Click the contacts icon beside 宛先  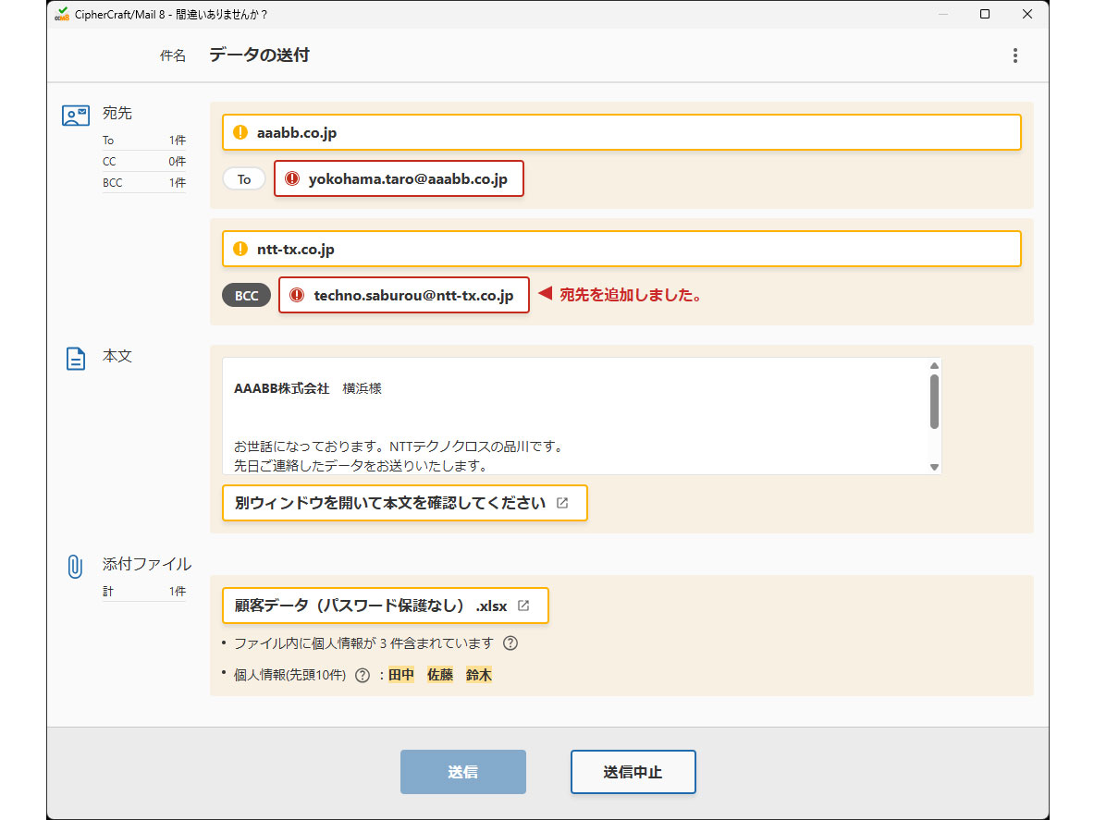[77, 114]
